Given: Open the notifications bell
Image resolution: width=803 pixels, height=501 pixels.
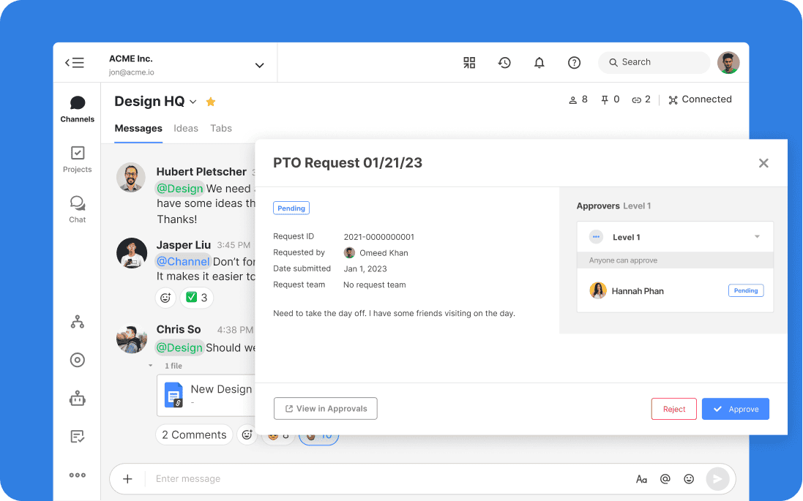Looking at the screenshot, I should point(539,63).
